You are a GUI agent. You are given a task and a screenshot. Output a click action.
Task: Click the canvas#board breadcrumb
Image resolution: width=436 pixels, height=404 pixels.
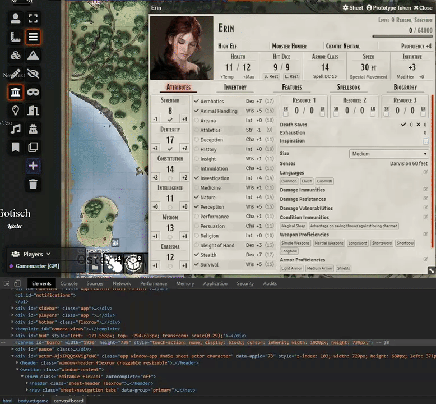click(68, 401)
